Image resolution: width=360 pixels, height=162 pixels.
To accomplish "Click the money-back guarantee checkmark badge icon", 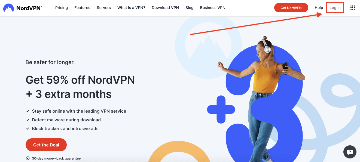I will (28, 158).
